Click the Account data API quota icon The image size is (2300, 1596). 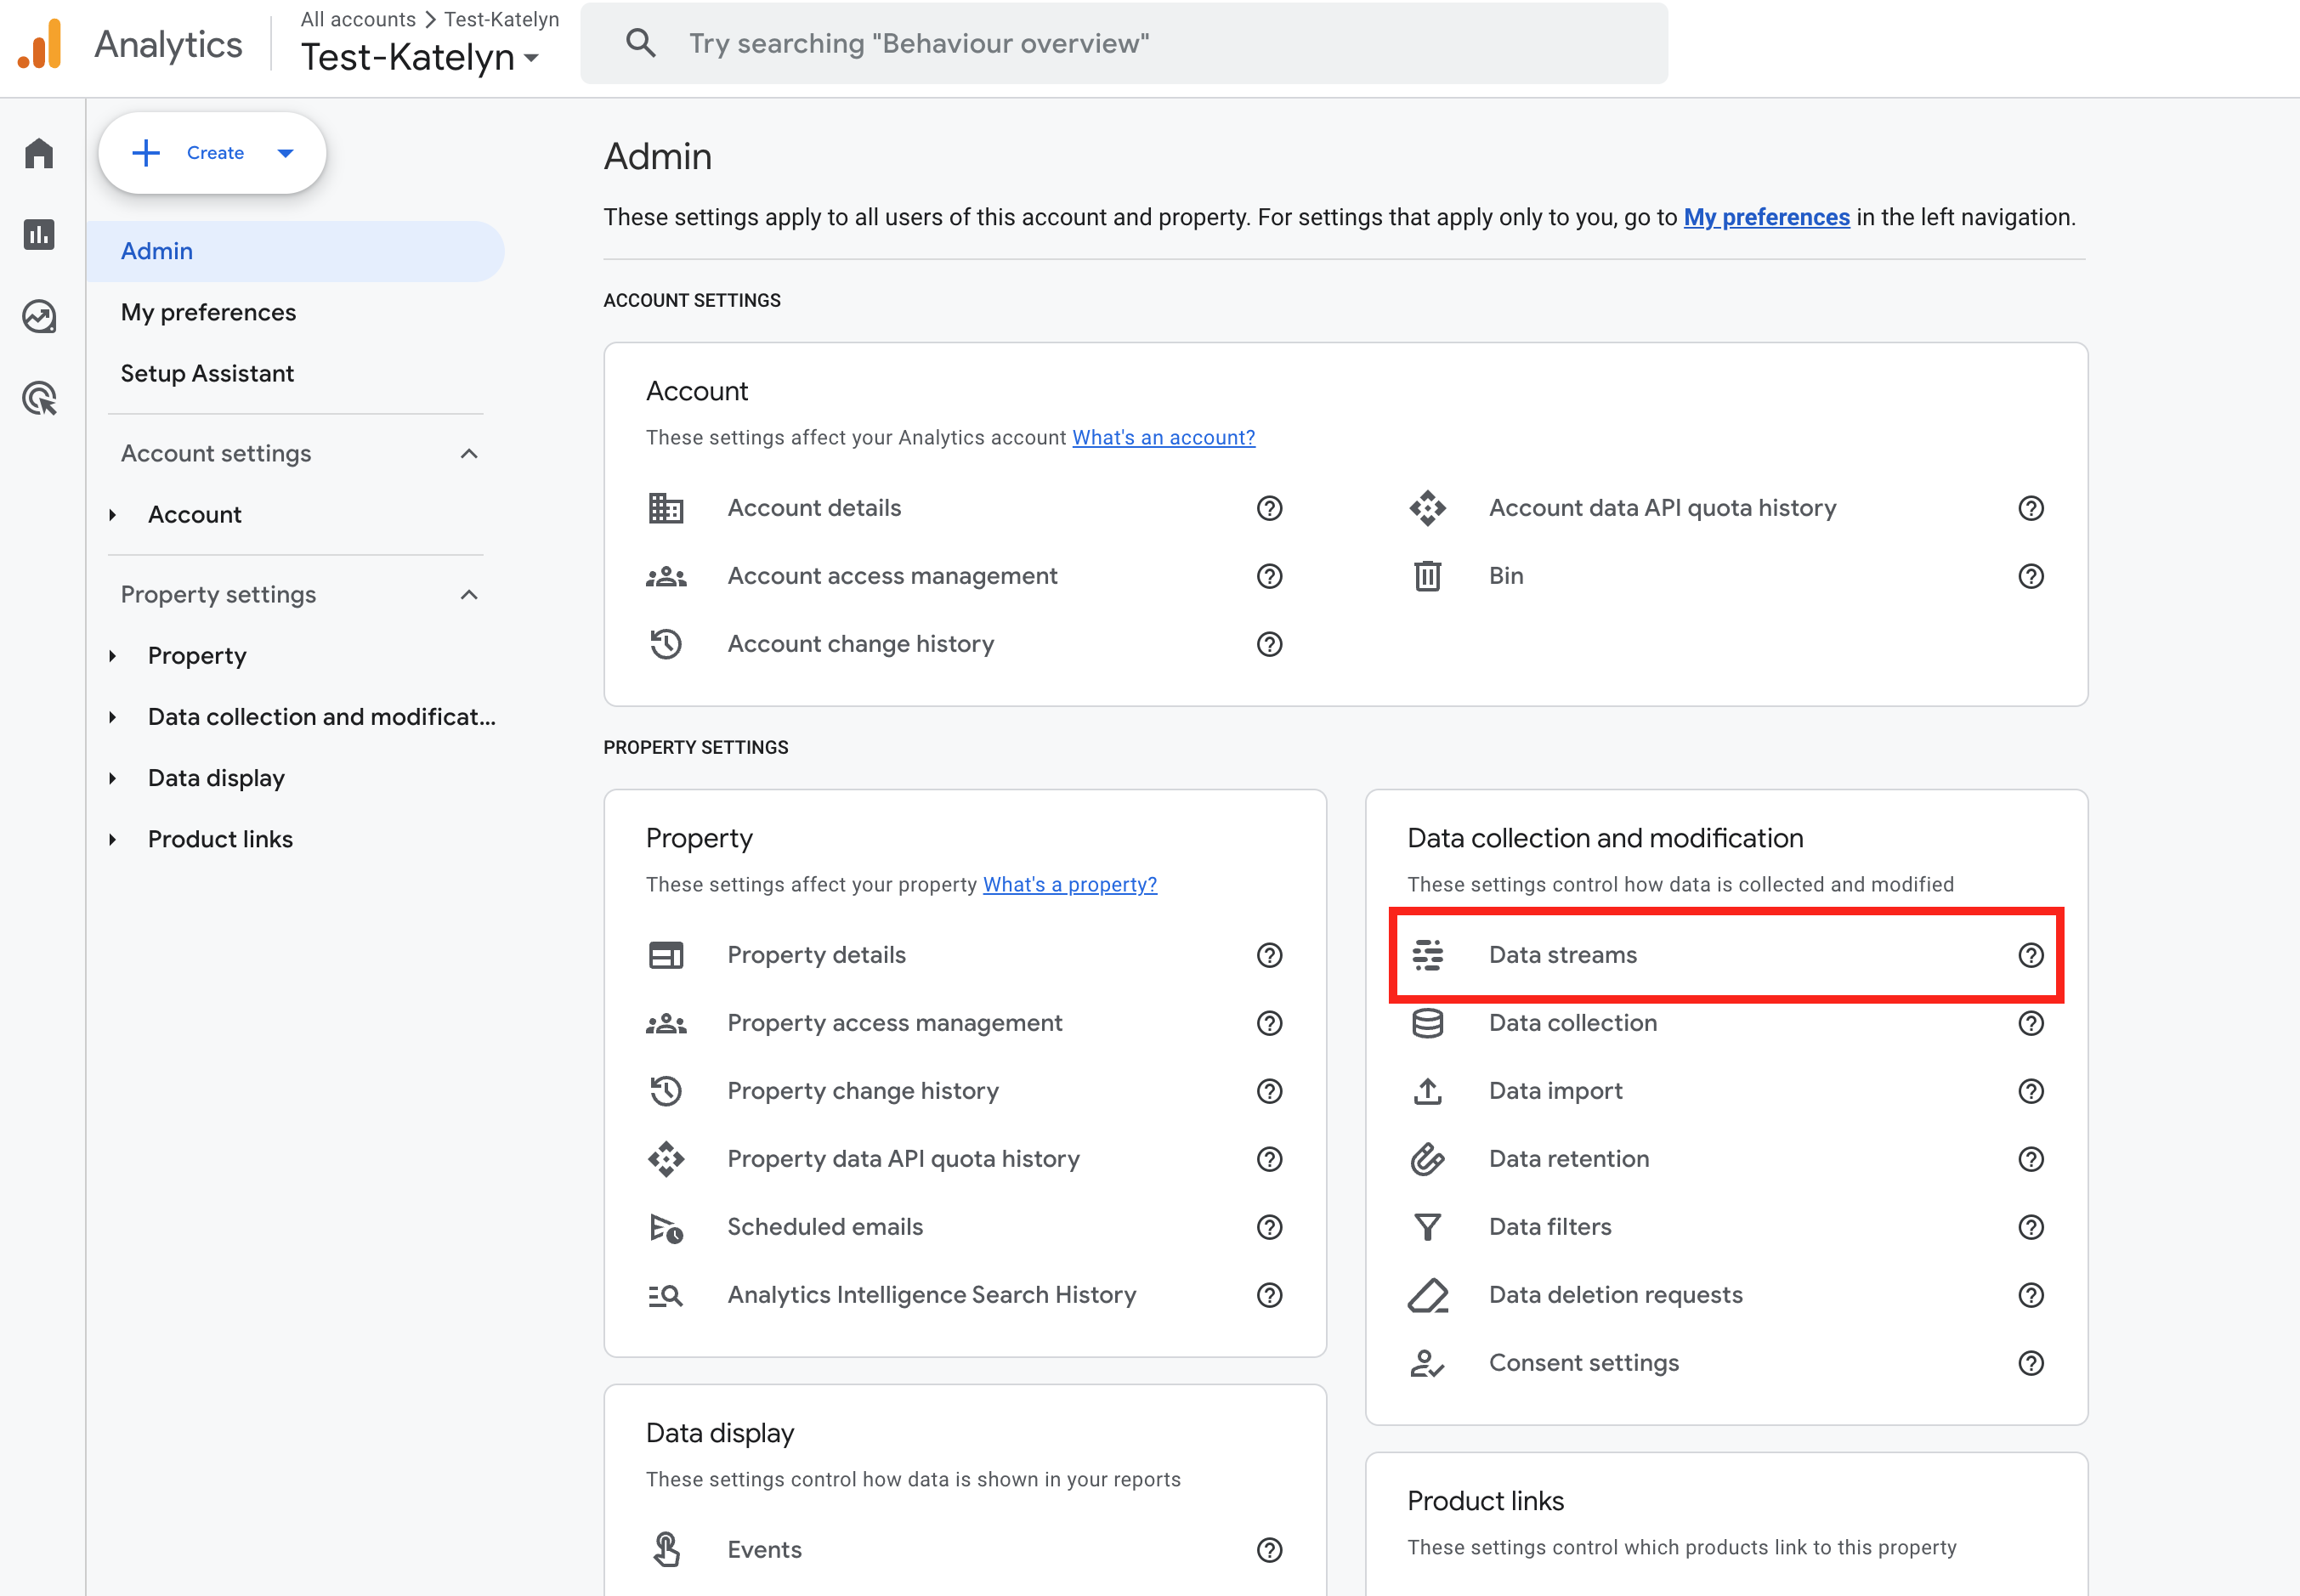coord(1427,508)
